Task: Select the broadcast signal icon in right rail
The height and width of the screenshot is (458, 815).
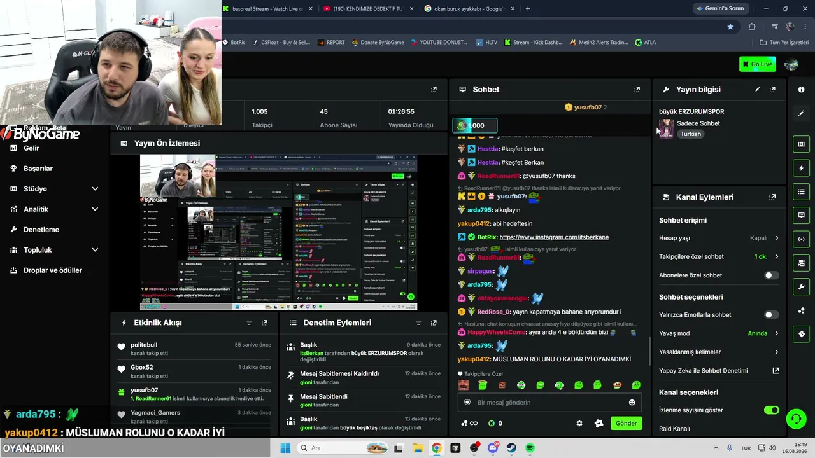Action: tap(801, 239)
